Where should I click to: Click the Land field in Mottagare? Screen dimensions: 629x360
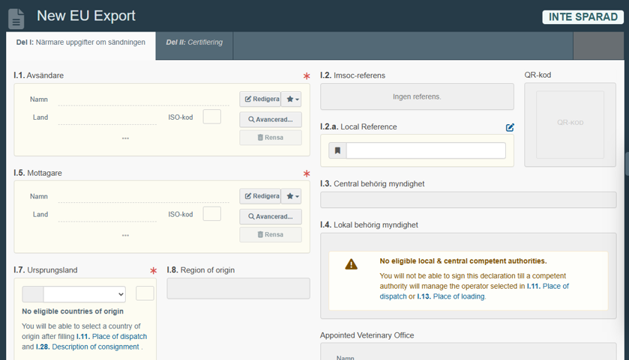pyautogui.click(x=107, y=215)
